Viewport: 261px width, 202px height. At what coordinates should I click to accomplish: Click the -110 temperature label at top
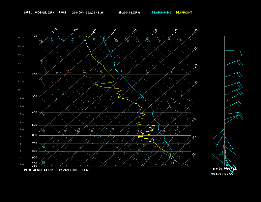(x=54, y=30)
